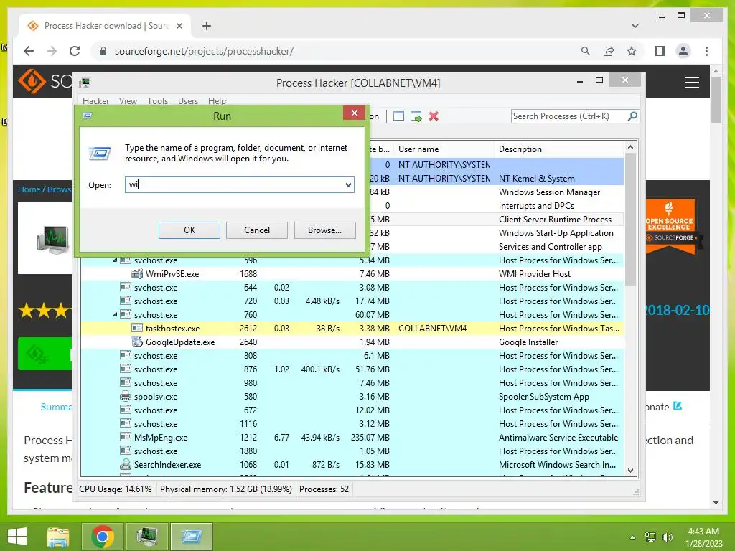Click the network tray icon
This screenshot has width=735, height=551.
[x=650, y=537]
